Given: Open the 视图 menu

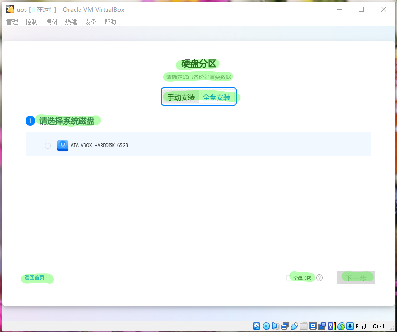Looking at the screenshot, I should coord(52,22).
